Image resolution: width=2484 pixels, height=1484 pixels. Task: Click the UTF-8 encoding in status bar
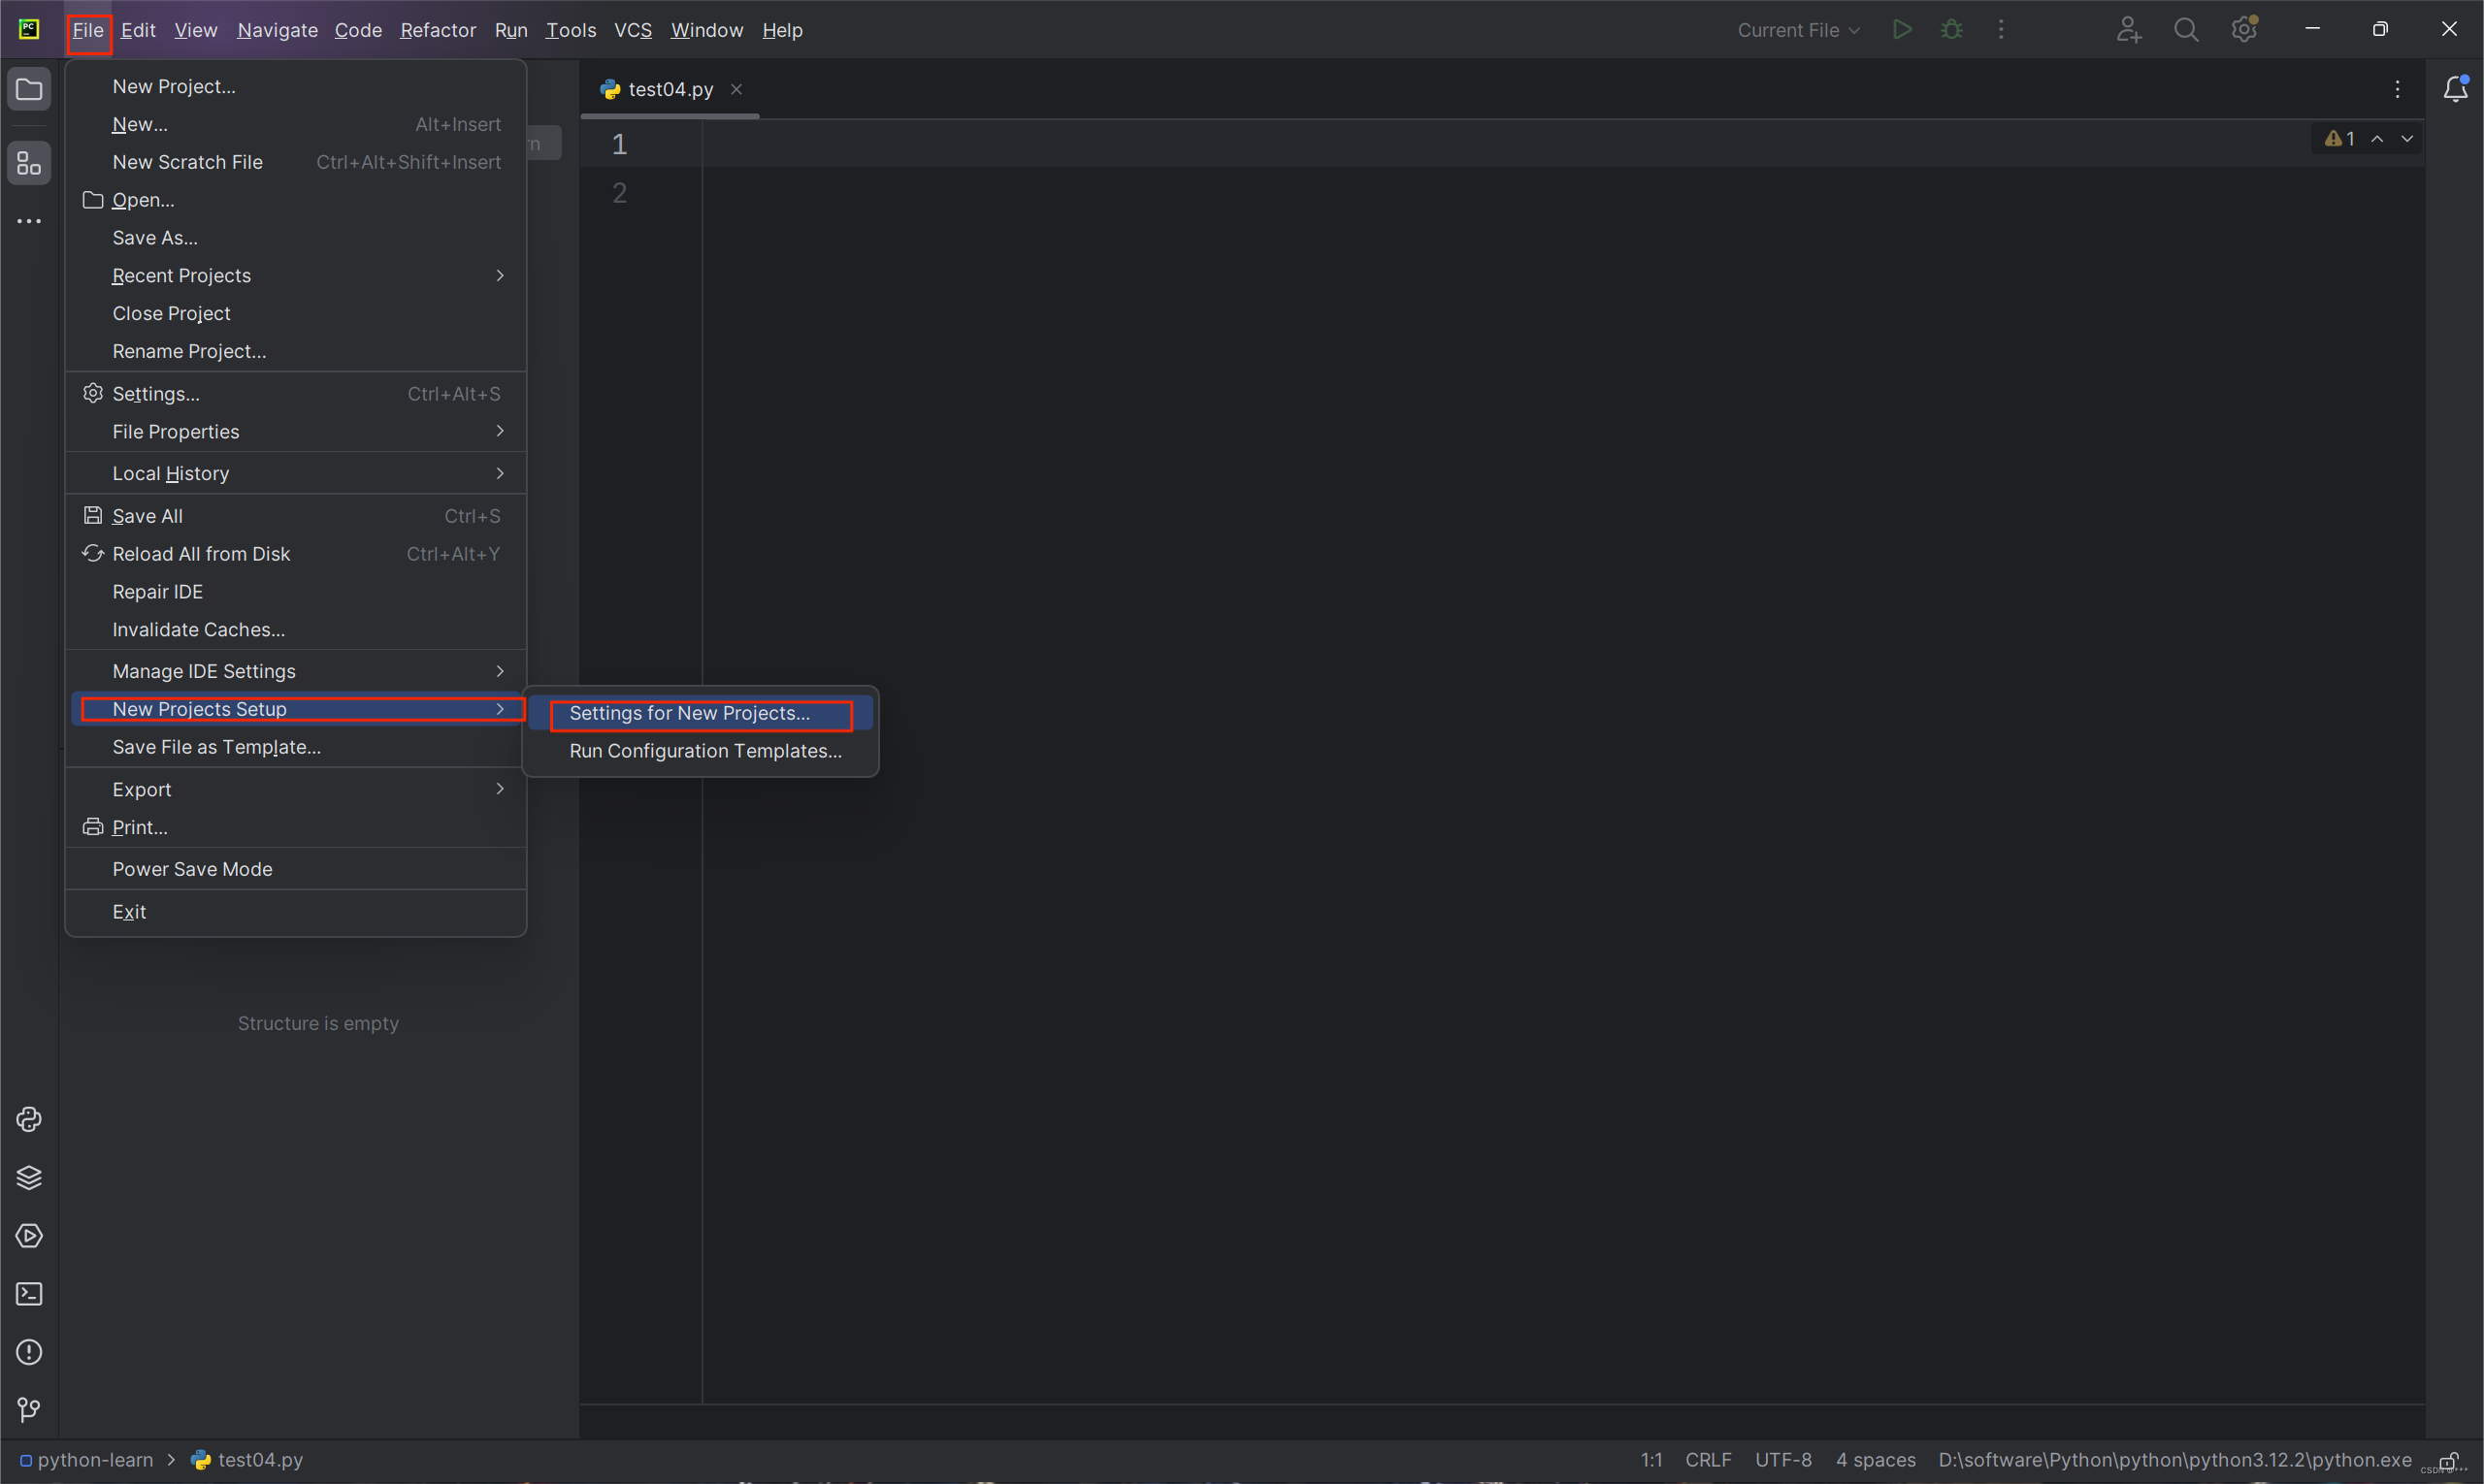pyautogui.click(x=1782, y=1460)
